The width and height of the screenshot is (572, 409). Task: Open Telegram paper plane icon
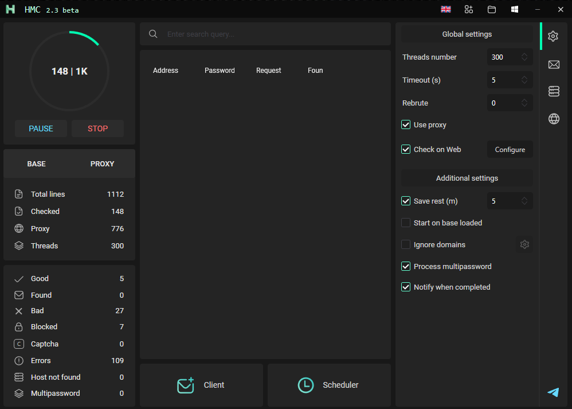pyautogui.click(x=554, y=392)
